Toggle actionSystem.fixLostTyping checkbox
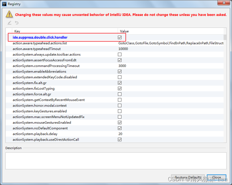The height and width of the screenshot is (185, 232). [120, 89]
